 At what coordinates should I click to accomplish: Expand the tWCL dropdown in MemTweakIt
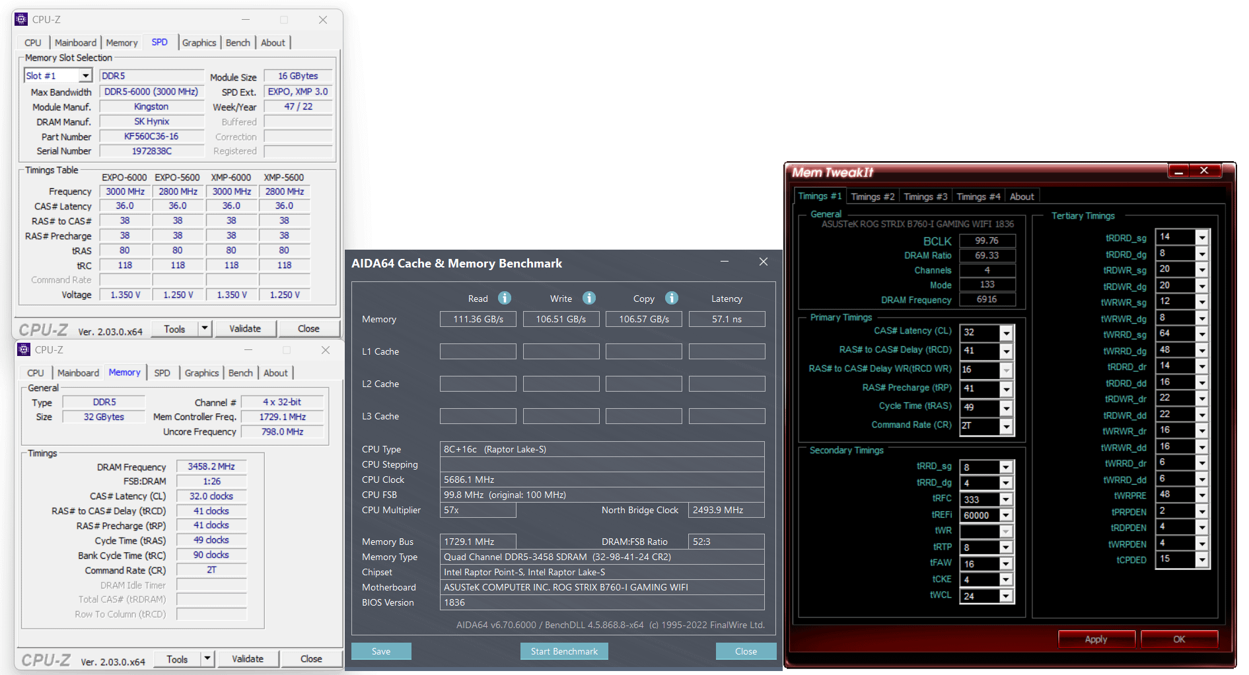1006,596
